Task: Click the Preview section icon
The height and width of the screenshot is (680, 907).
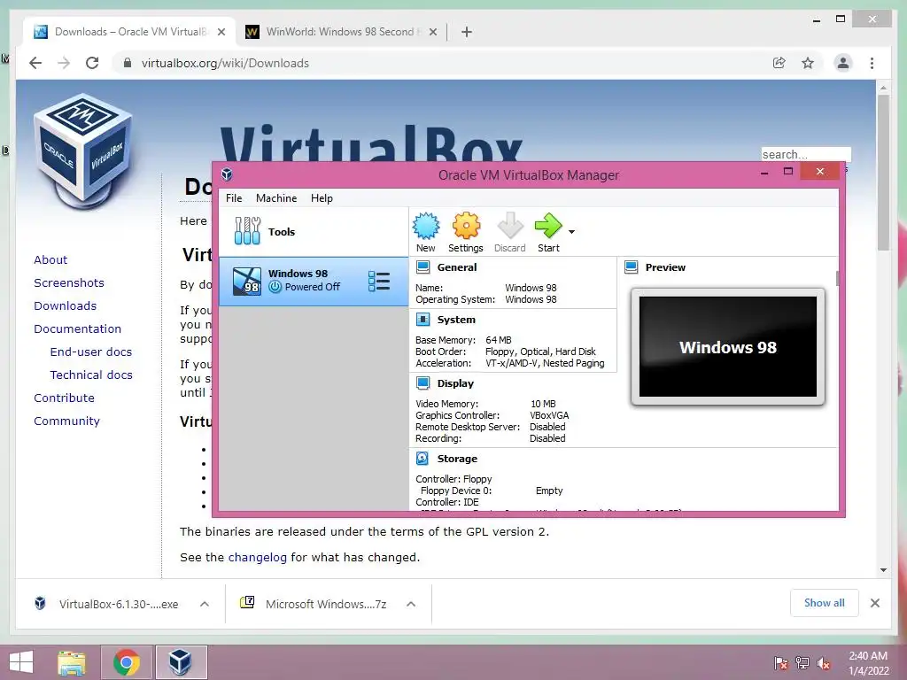Action: click(x=631, y=267)
